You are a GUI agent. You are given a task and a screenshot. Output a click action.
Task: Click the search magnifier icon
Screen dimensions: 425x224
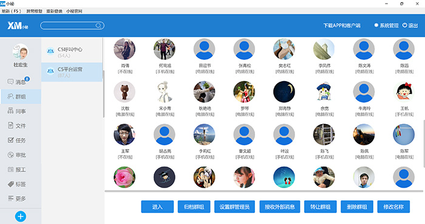pyautogui.click(x=98, y=25)
